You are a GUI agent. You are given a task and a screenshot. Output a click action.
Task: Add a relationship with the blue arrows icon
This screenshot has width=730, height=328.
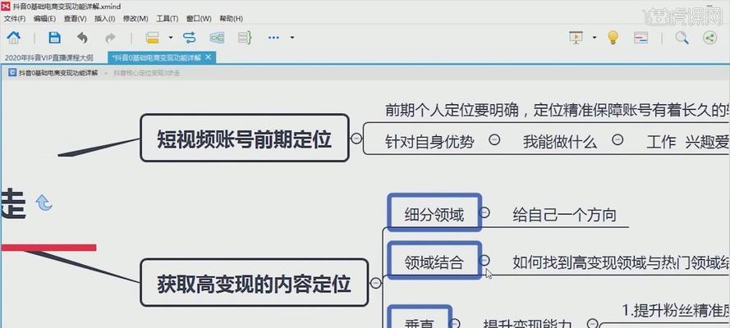tap(190, 38)
